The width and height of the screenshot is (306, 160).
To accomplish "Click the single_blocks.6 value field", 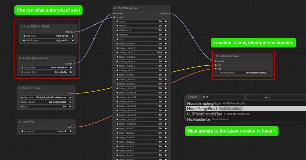I will click(141, 155).
